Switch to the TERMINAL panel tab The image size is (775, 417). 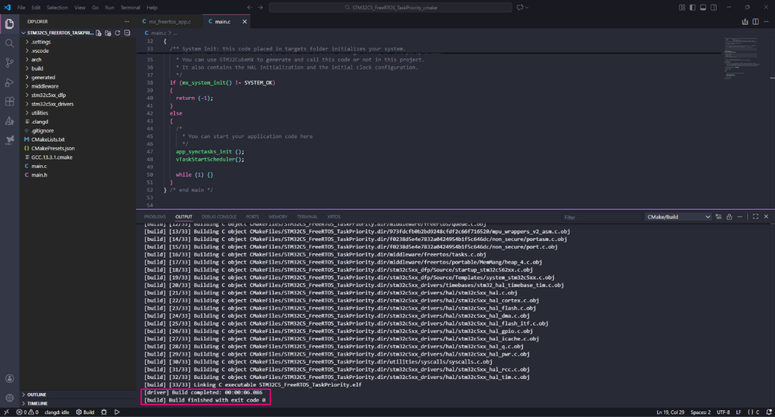(307, 217)
